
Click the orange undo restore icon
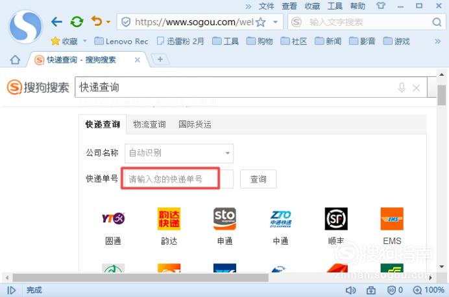point(97,21)
